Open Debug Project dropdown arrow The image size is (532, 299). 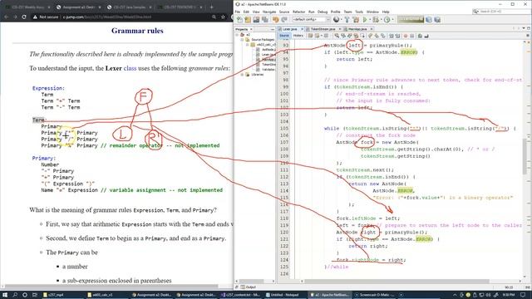pyautogui.click(x=381, y=20)
